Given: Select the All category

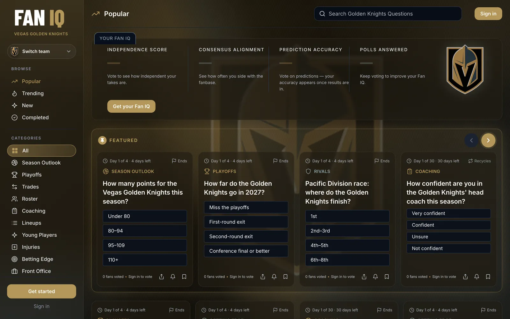Looking at the screenshot, I should pyautogui.click(x=41, y=151).
